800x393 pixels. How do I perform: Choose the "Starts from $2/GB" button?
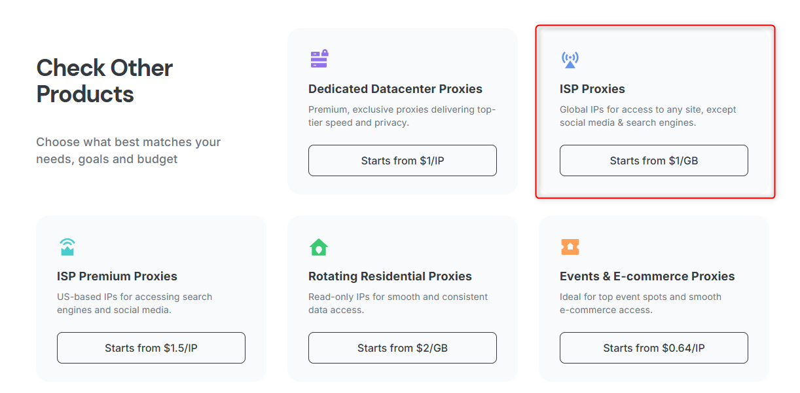(x=403, y=348)
